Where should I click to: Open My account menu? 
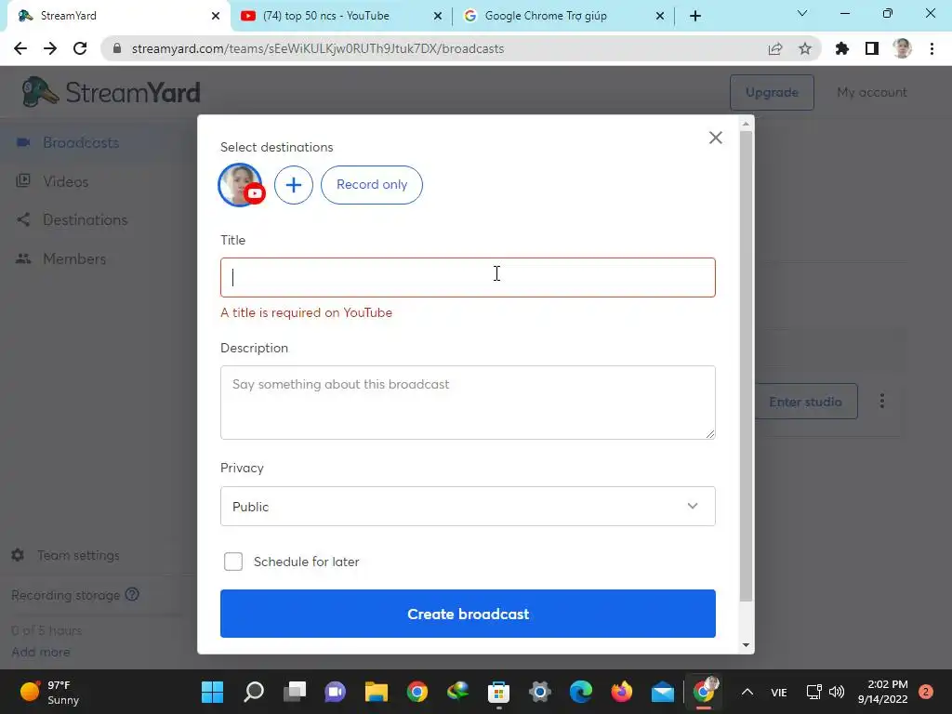tap(871, 92)
